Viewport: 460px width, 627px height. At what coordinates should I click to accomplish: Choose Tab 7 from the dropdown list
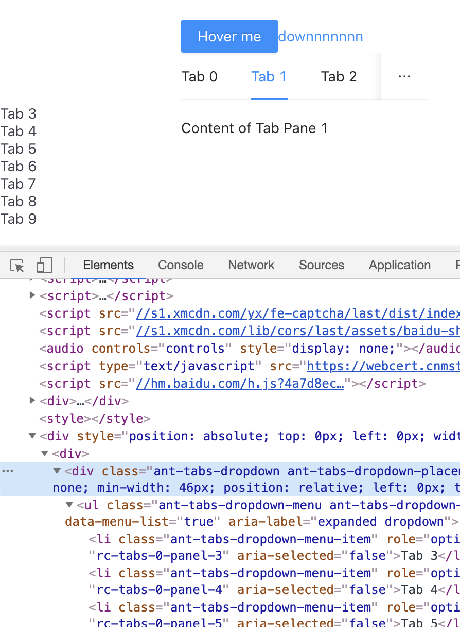click(19, 184)
